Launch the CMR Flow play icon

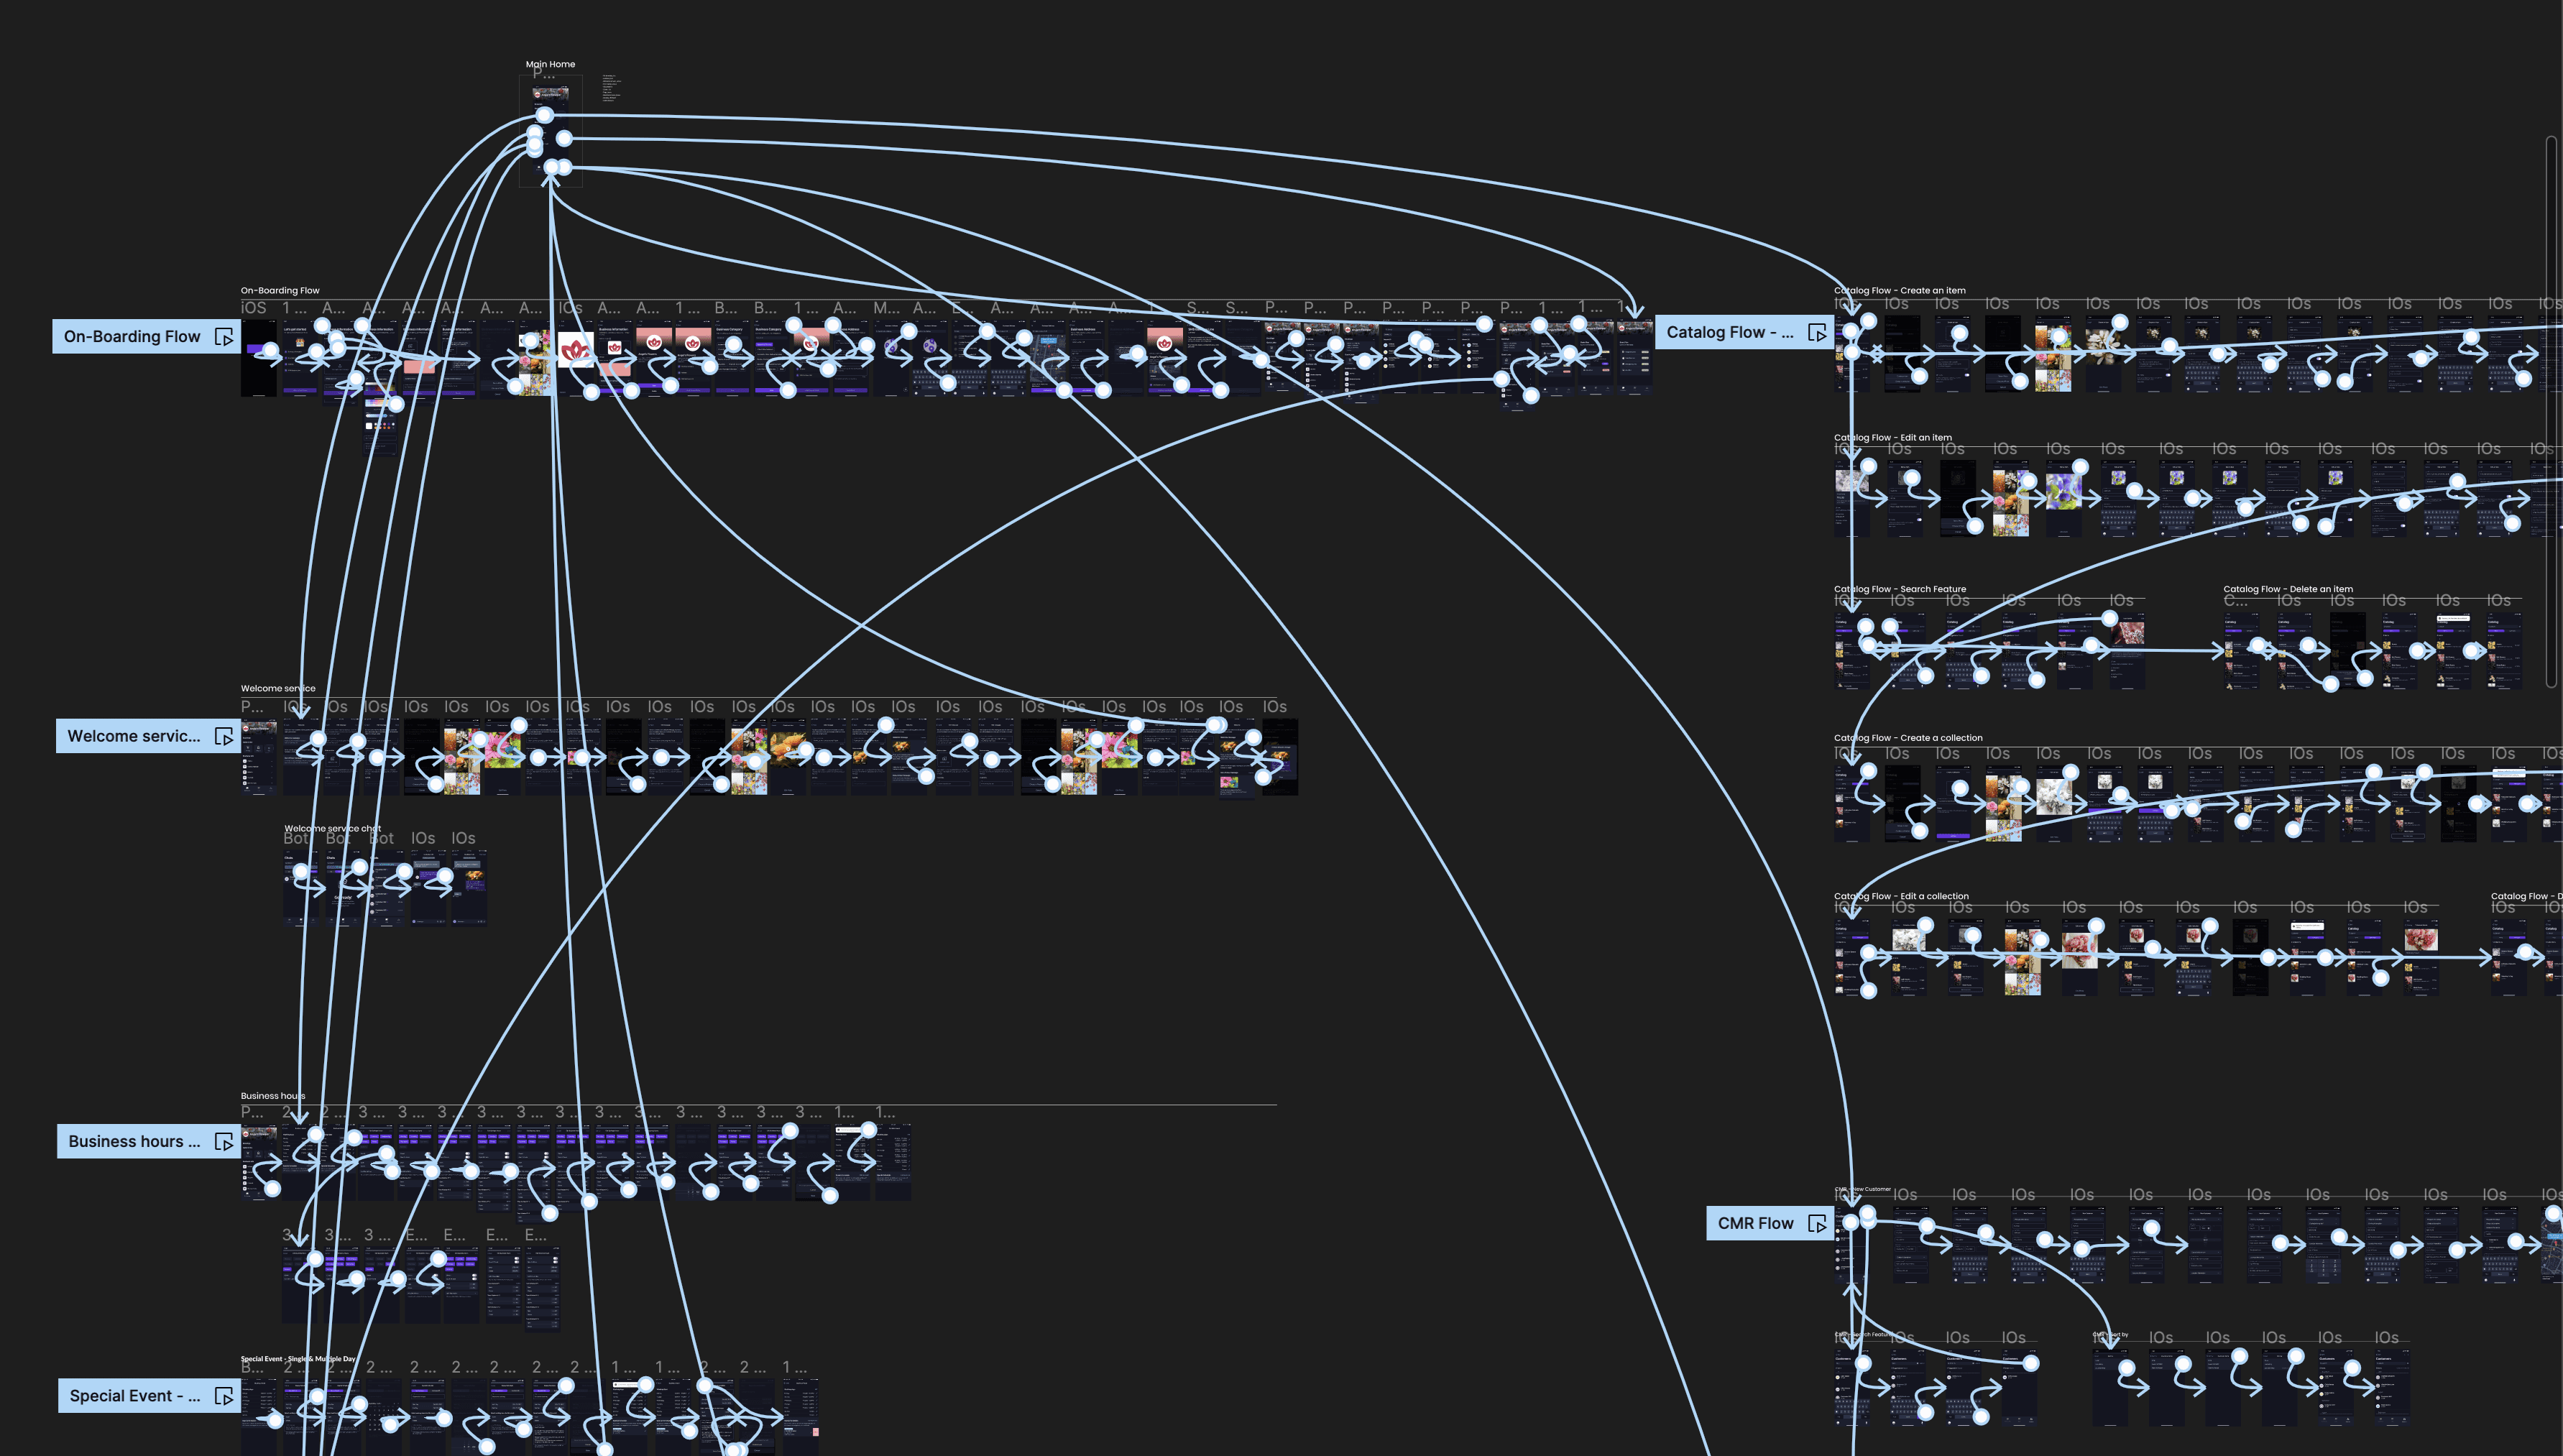click(1817, 1224)
